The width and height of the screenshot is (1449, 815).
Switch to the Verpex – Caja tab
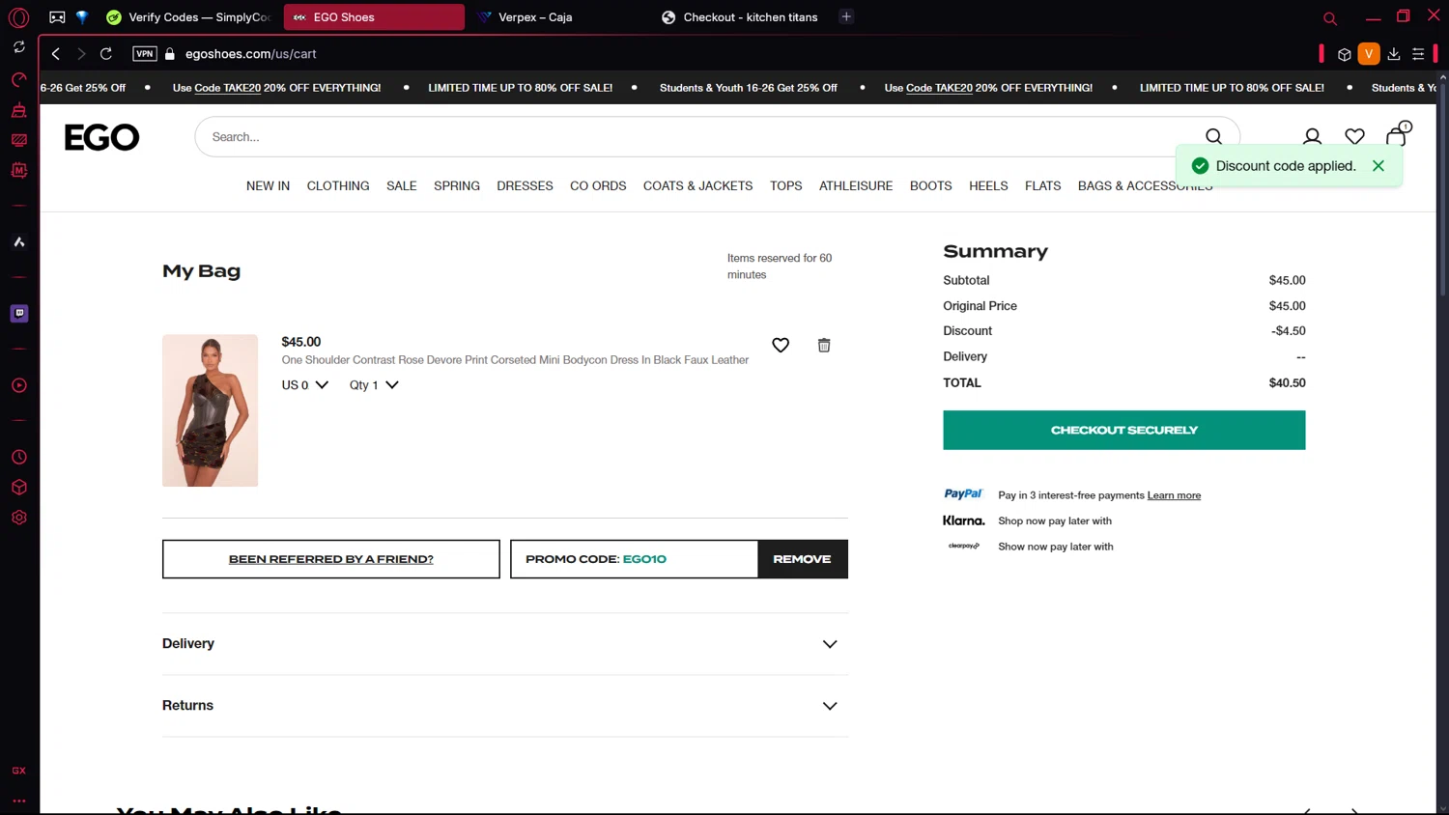(560, 17)
